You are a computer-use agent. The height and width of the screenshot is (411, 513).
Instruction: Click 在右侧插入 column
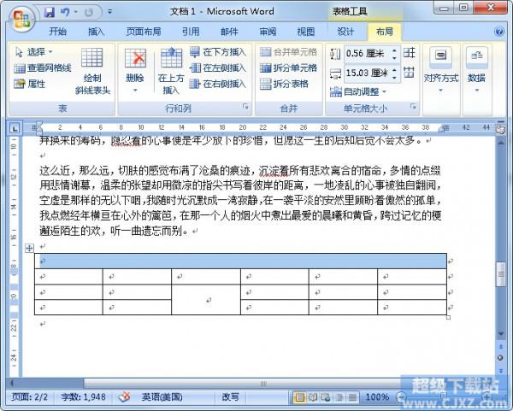click(x=218, y=84)
